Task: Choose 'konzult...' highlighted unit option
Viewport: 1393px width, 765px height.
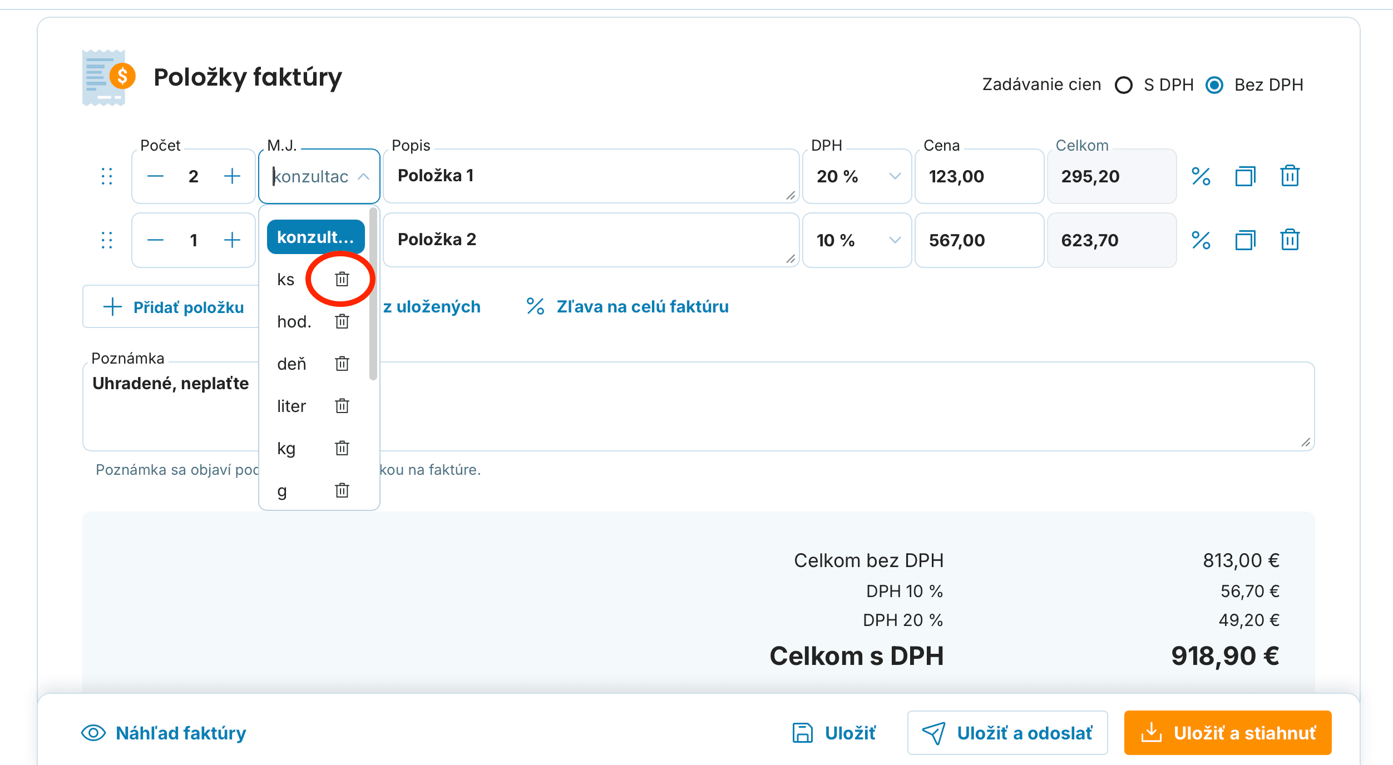Action: pos(315,237)
